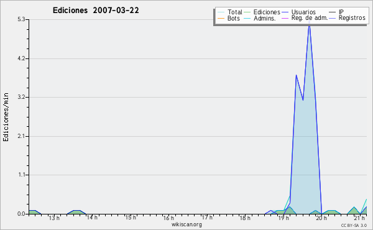The height and width of the screenshot is (230, 373).
Task: Click the Total legend color line
Action: [x=221, y=12]
